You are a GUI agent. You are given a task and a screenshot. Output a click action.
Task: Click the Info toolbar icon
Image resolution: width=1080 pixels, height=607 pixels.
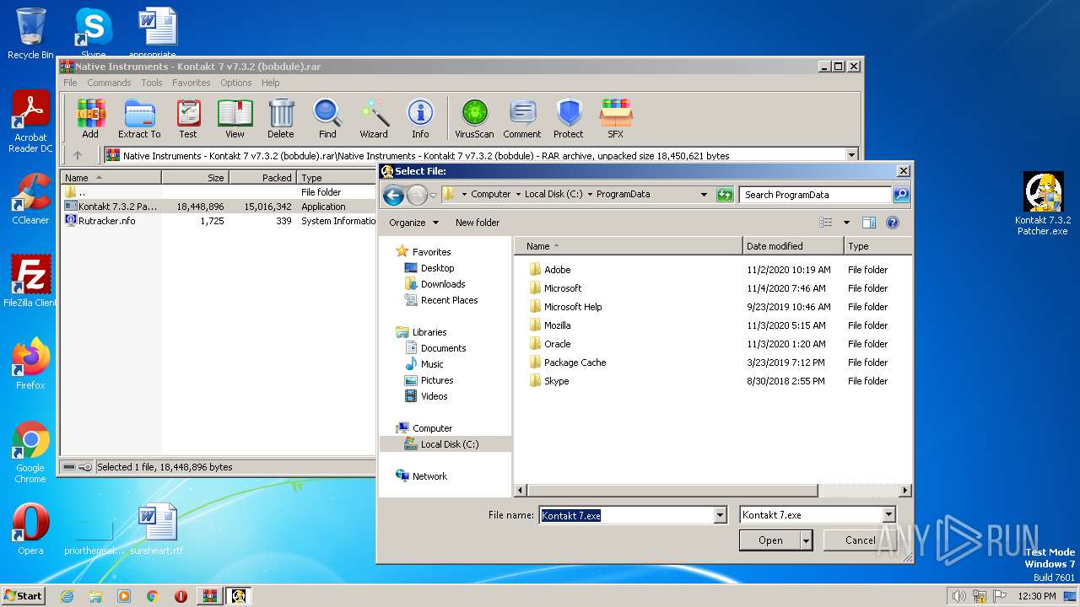[x=420, y=118]
